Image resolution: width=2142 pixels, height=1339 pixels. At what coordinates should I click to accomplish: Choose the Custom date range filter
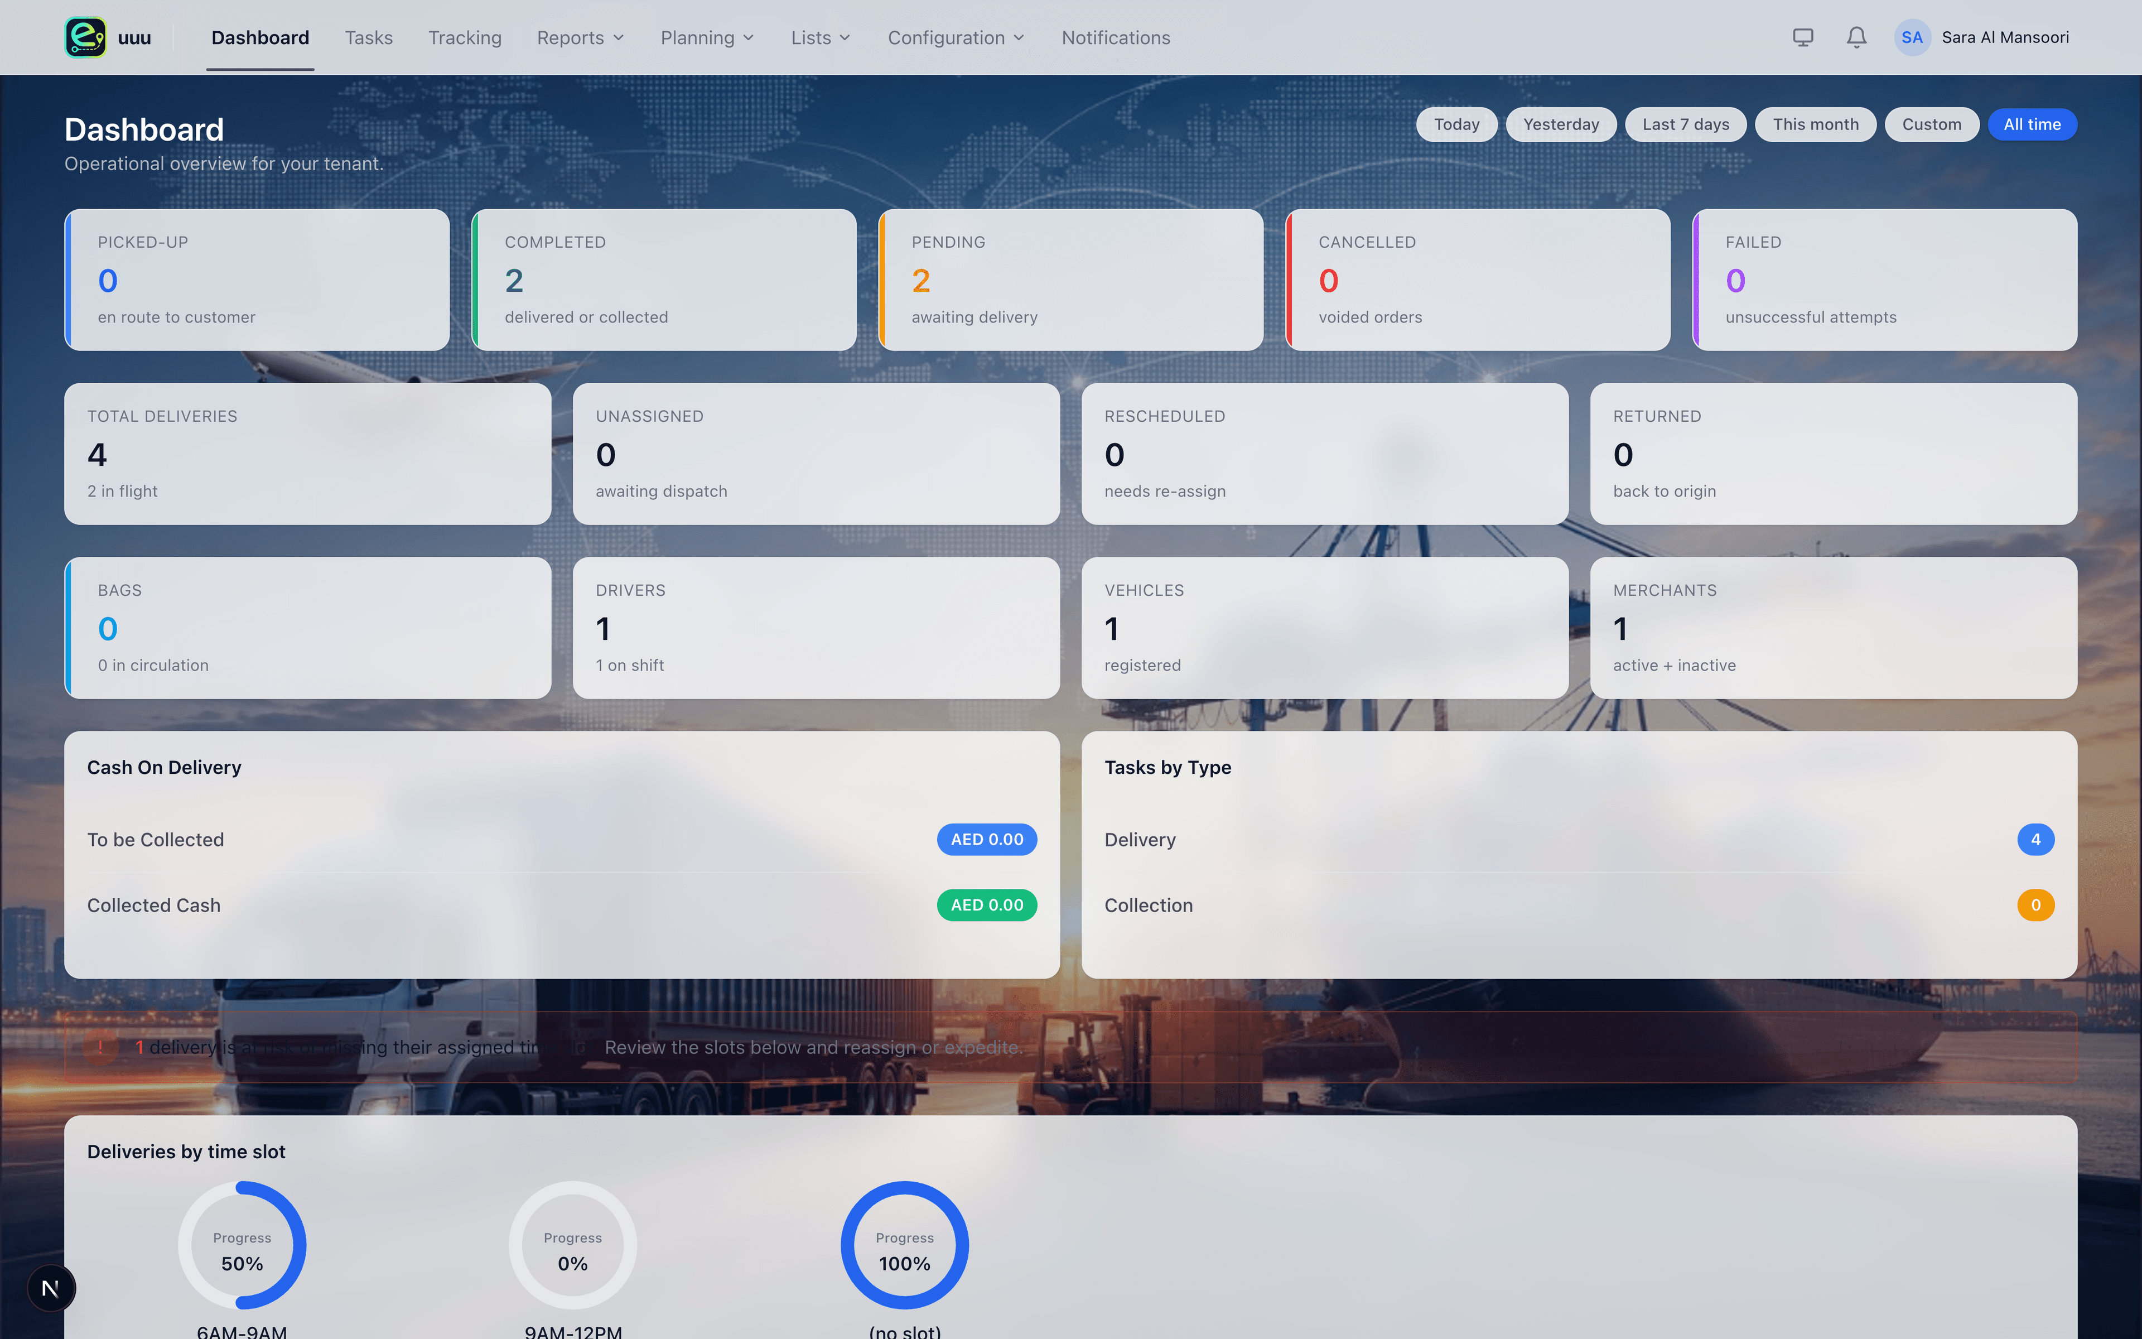tap(1931, 124)
